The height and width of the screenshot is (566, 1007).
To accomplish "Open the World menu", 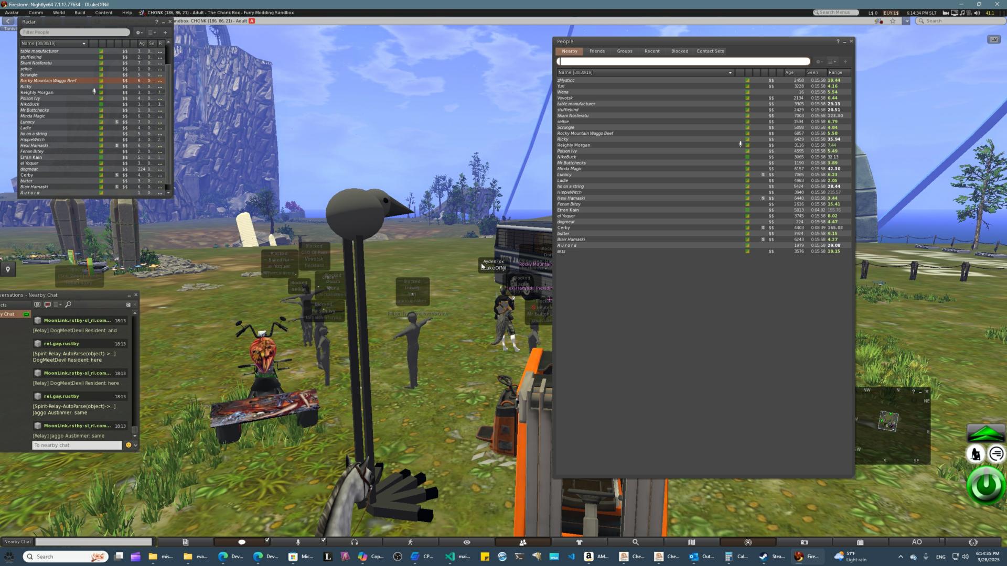I will (x=59, y=13).
